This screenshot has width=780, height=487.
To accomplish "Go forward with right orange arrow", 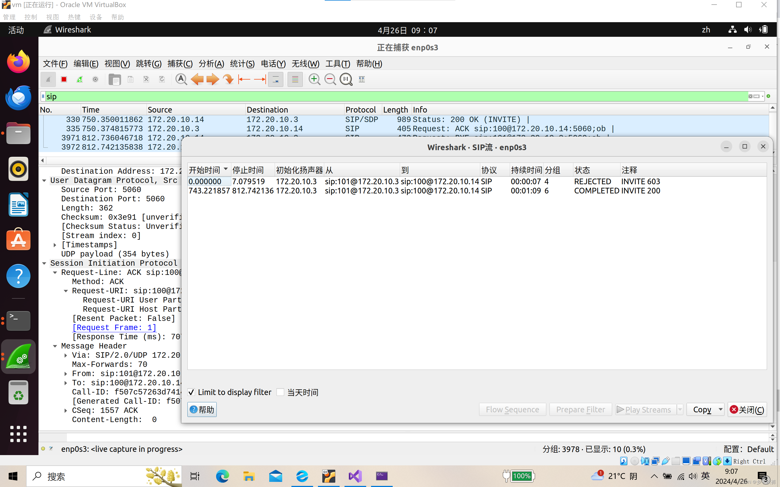I will coord(213,79).
